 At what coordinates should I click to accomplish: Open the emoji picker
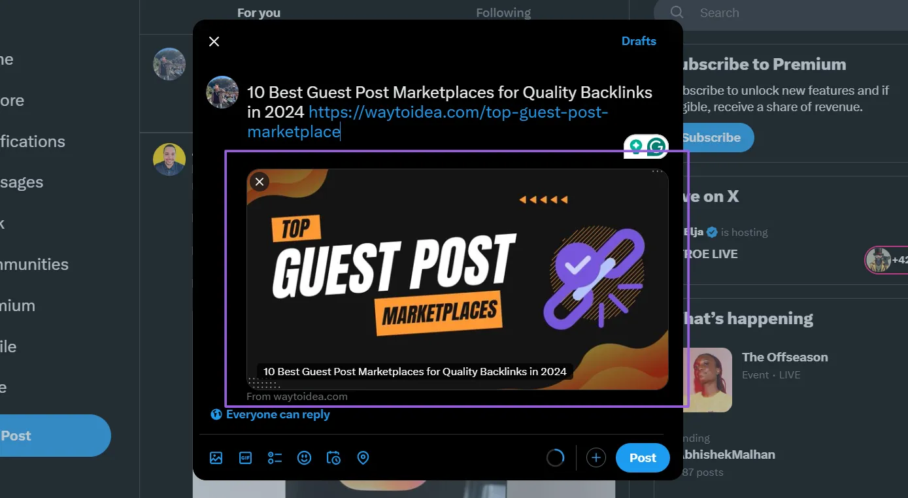[x=304, y=458]
